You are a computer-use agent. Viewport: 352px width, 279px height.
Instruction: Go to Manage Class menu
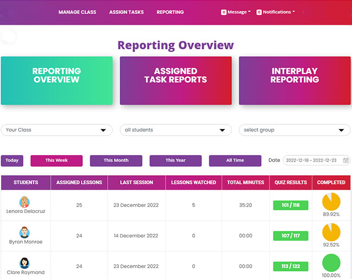(x=76, y=12)
